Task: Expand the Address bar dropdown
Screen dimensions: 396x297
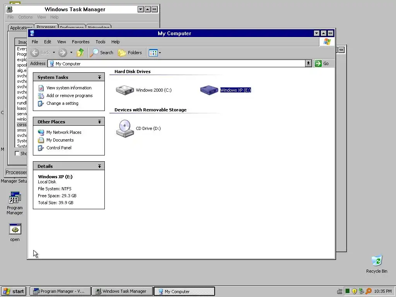Action: (x=308, y=63)
